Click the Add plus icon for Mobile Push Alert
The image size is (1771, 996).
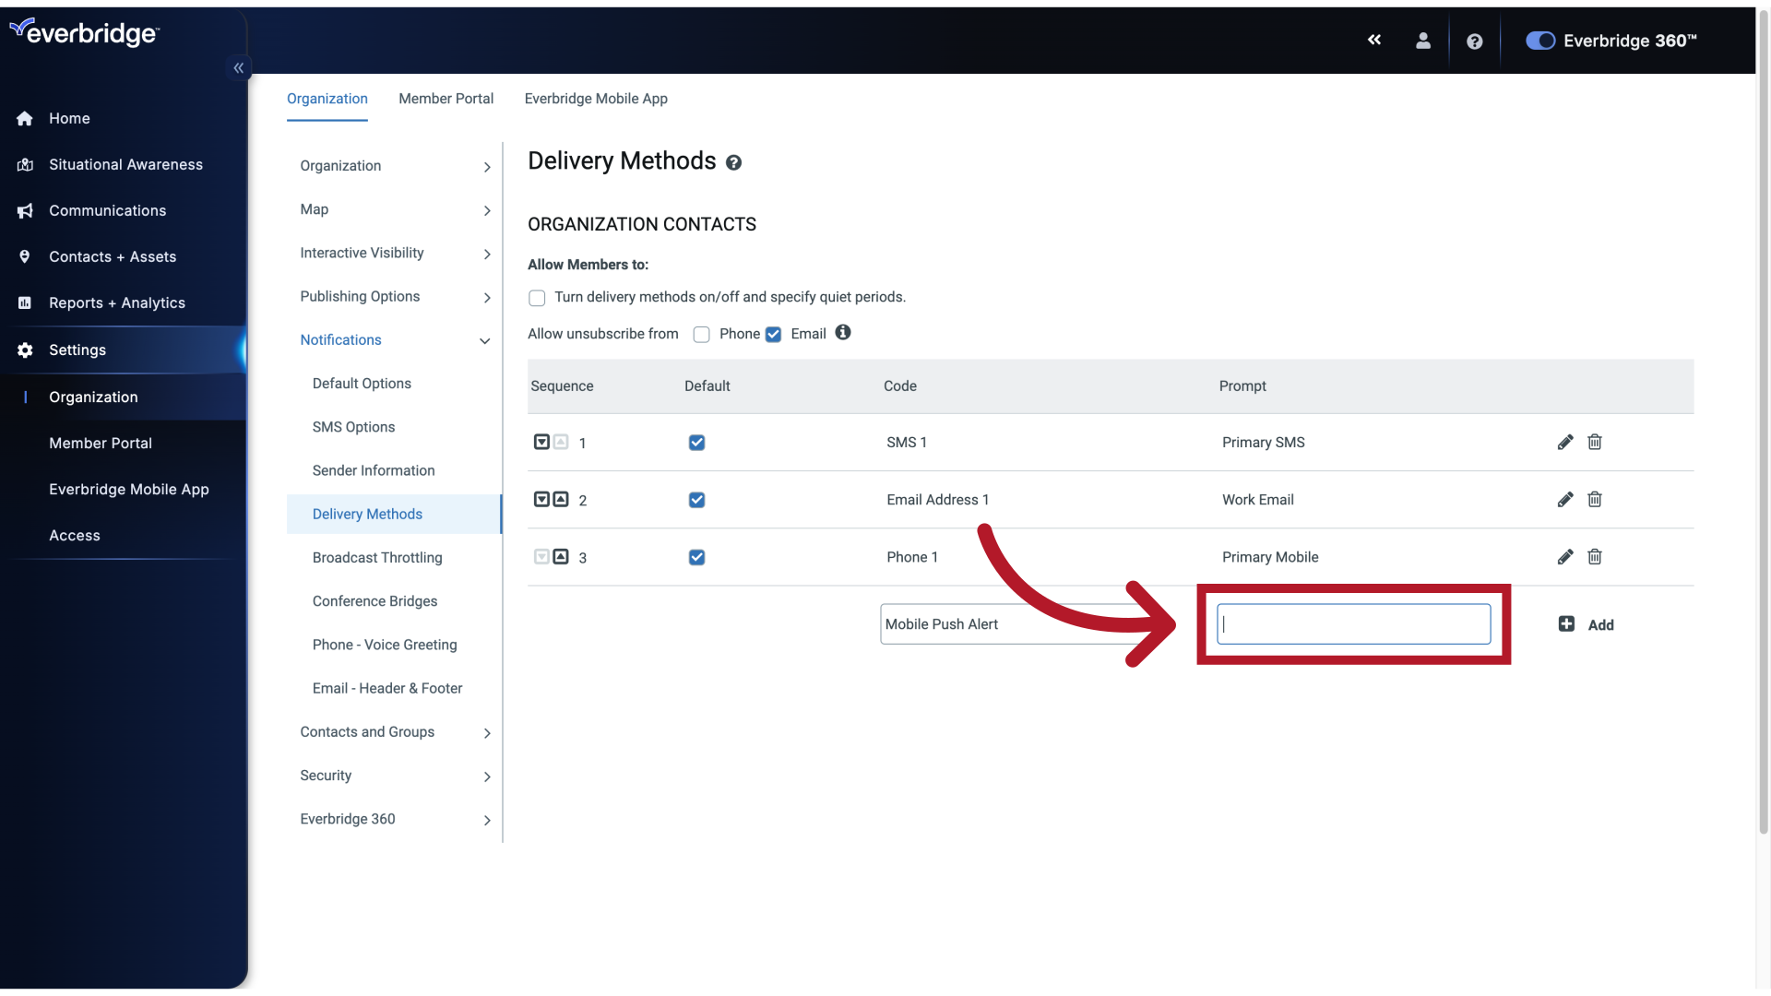tap(1566, 623)
